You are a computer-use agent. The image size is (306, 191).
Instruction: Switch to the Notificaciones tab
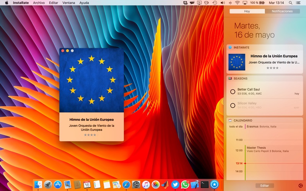pyautogui.click(x=282, y=11)
